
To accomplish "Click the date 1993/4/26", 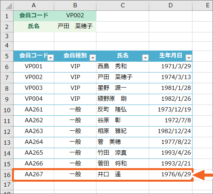I will point(176,153).
